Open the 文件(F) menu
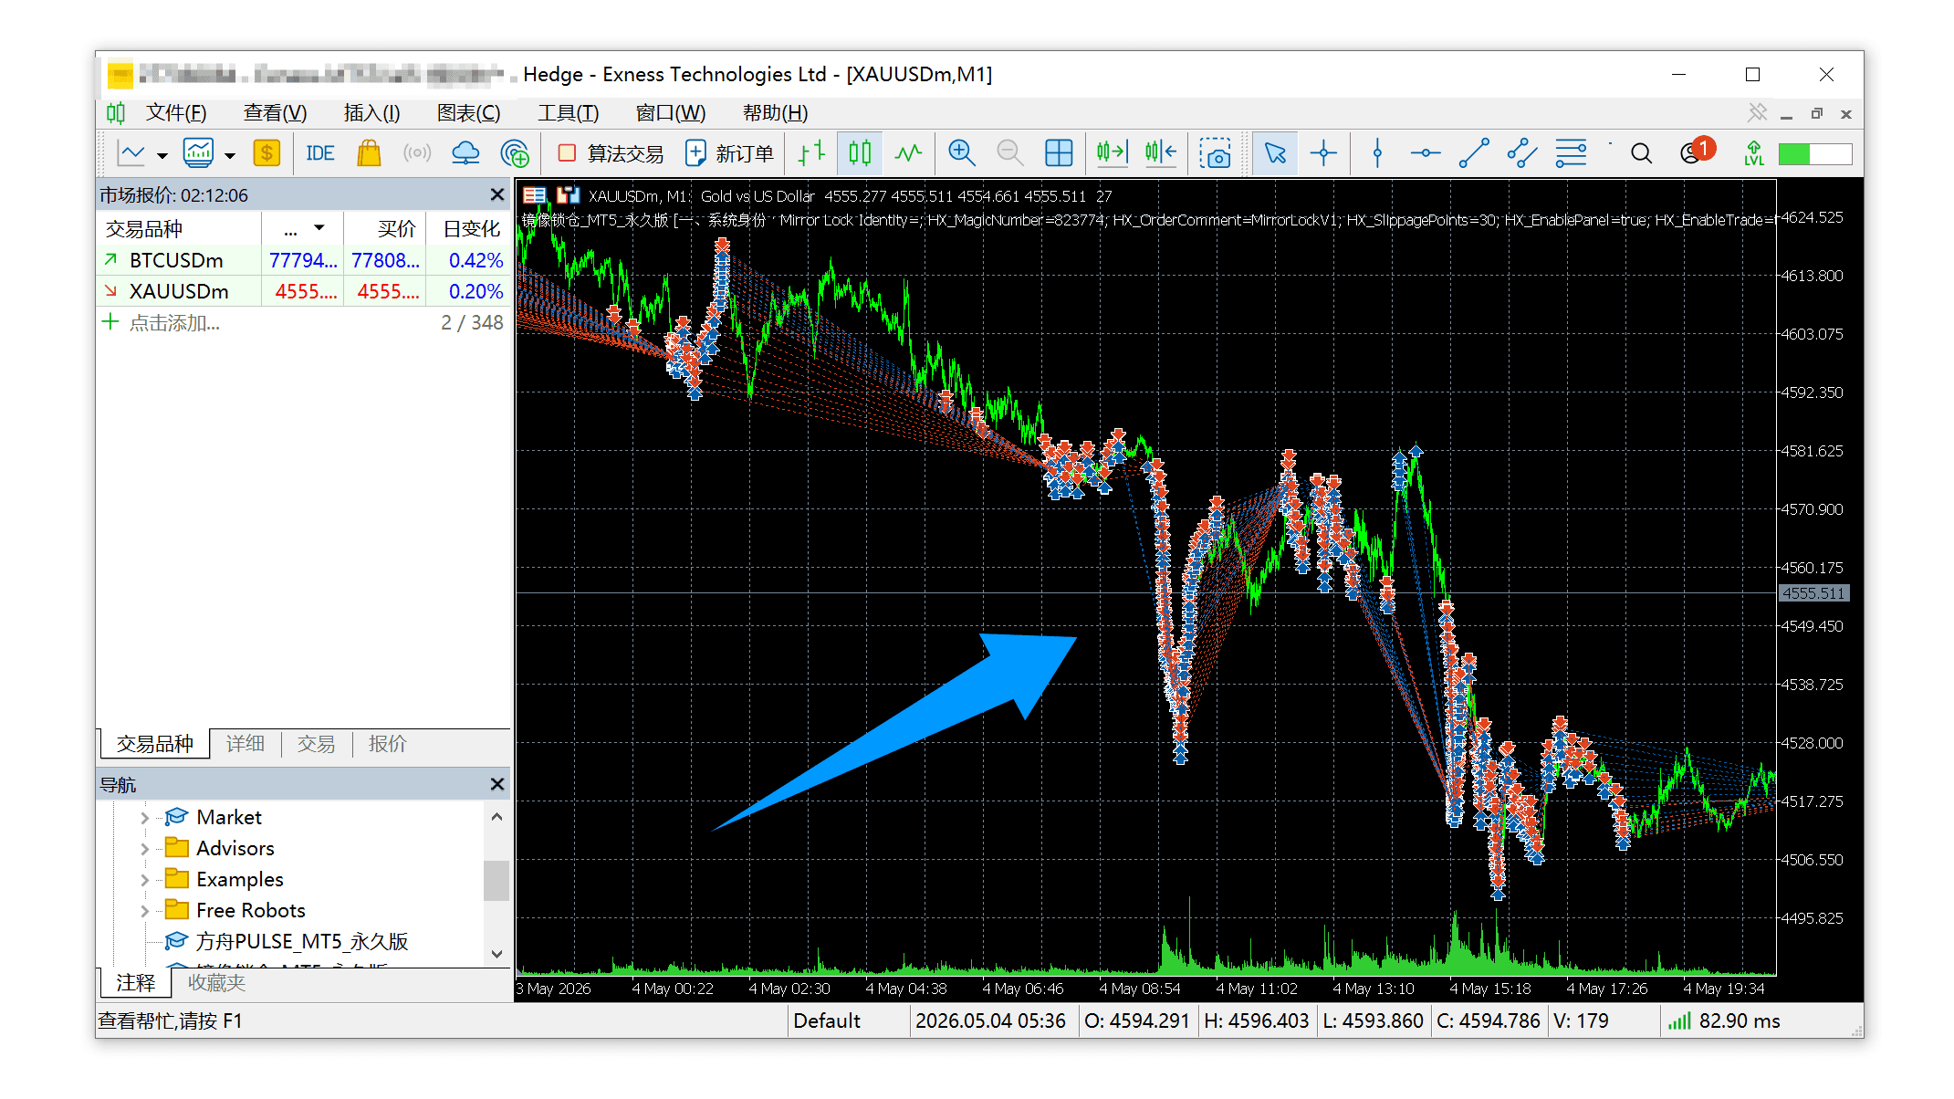The height and width of the screenshot is (1099, 1954). click(x=176, y=112)
